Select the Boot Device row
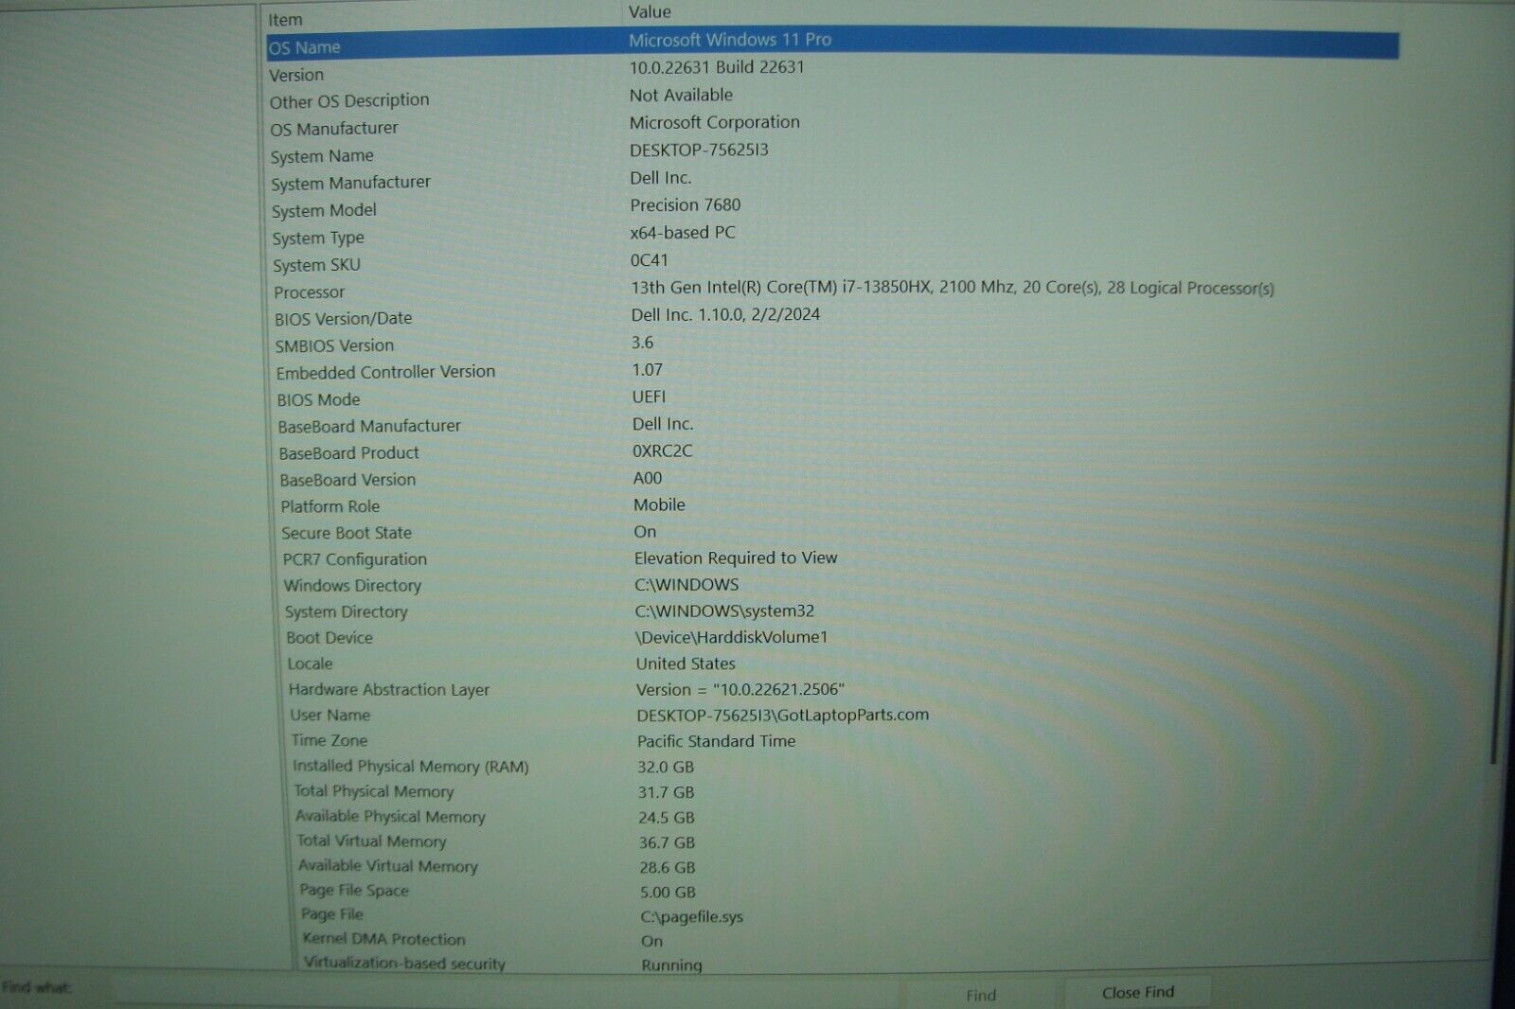The image size is (1515, 1009). tap(330, 638)
